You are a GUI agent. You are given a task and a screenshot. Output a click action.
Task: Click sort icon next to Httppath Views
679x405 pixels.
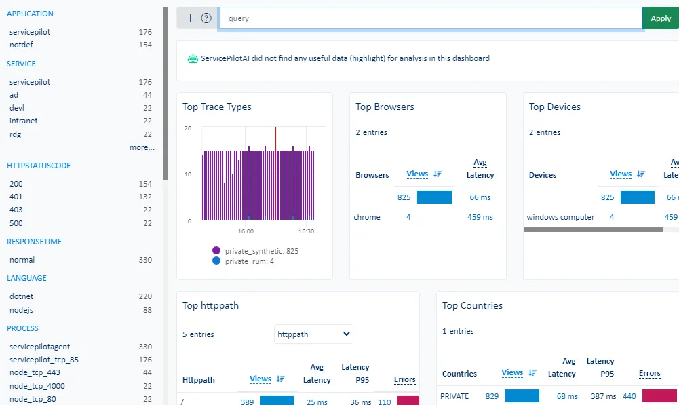pos(281,379)
